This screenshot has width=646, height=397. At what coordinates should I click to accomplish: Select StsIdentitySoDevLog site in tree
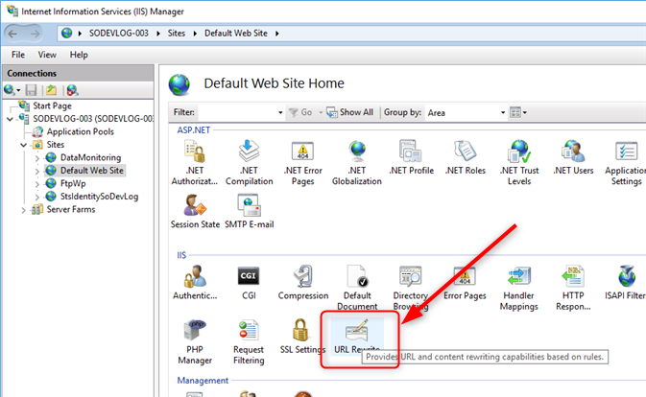[99, 197]
